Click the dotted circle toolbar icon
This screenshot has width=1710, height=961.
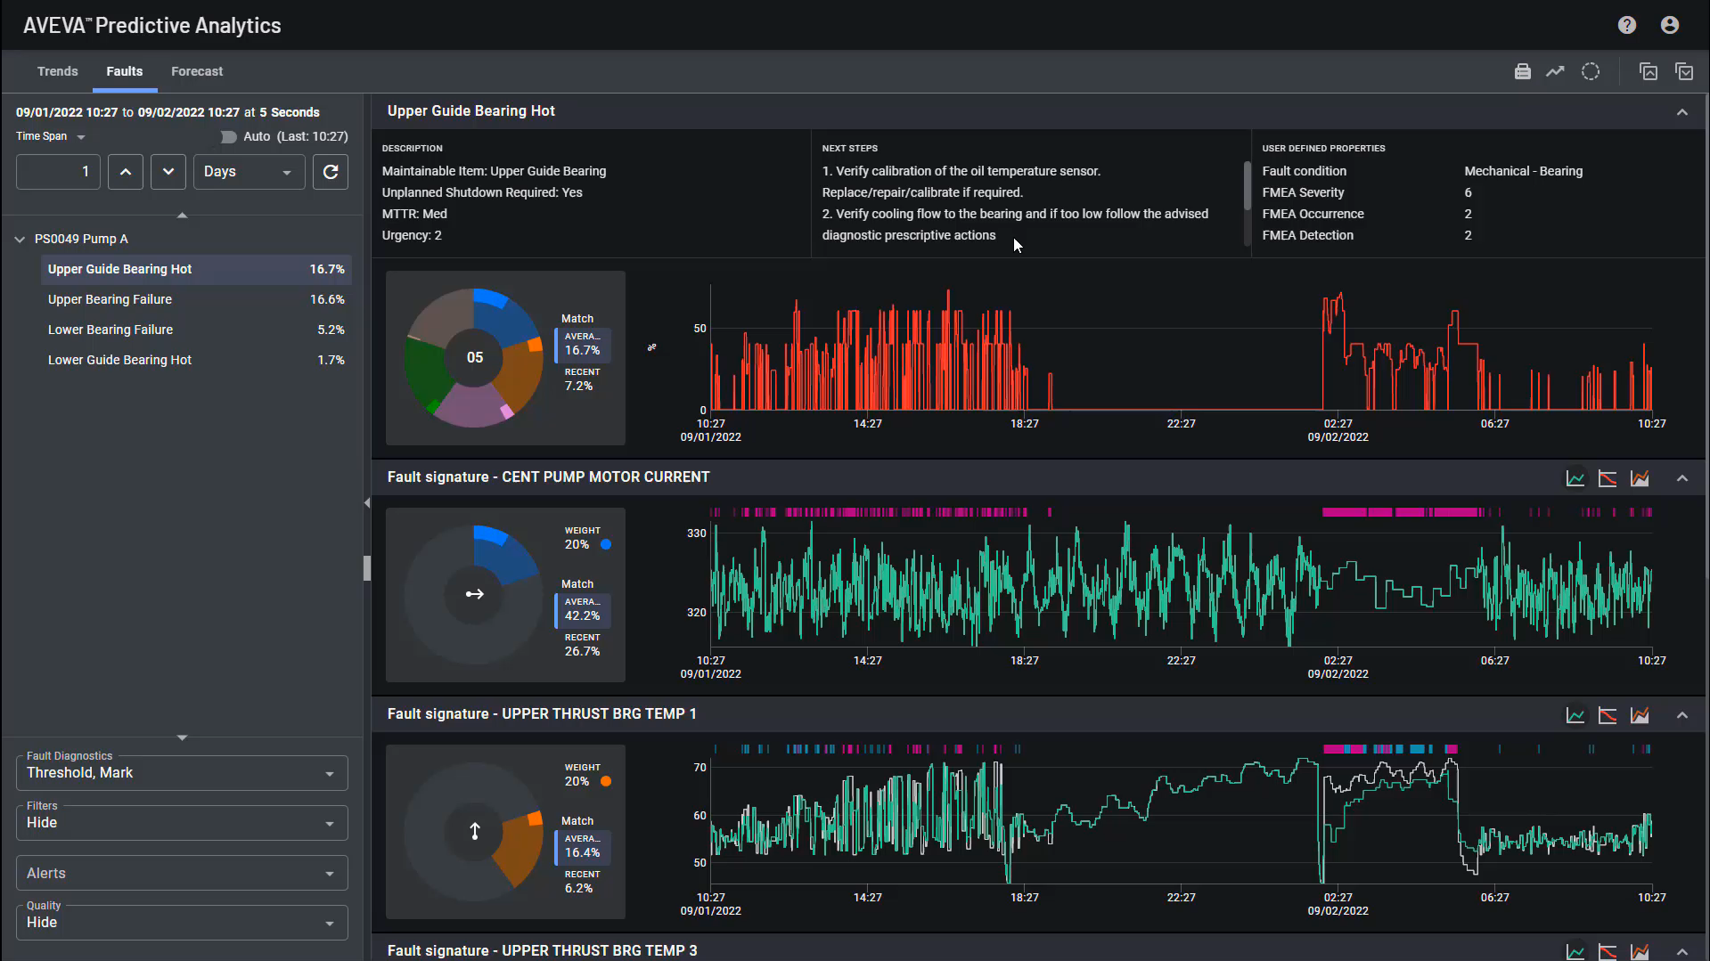click(x=1590, y=72)
